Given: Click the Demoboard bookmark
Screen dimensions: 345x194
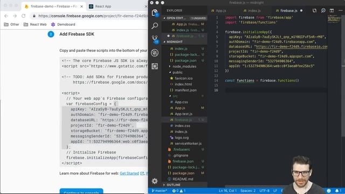Looking at the screenshot, I should [63, 24].
